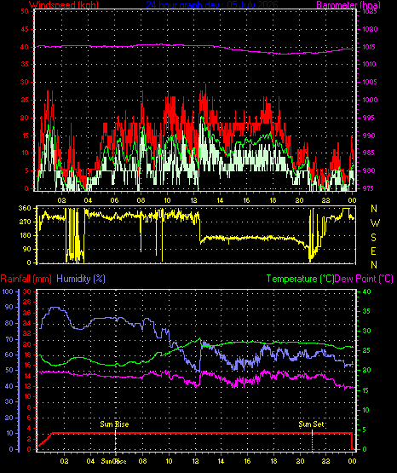Click the Temperature (°C) legend label
Image resolution: width=397 pixels, height=473 pixels.
[300, 279]
